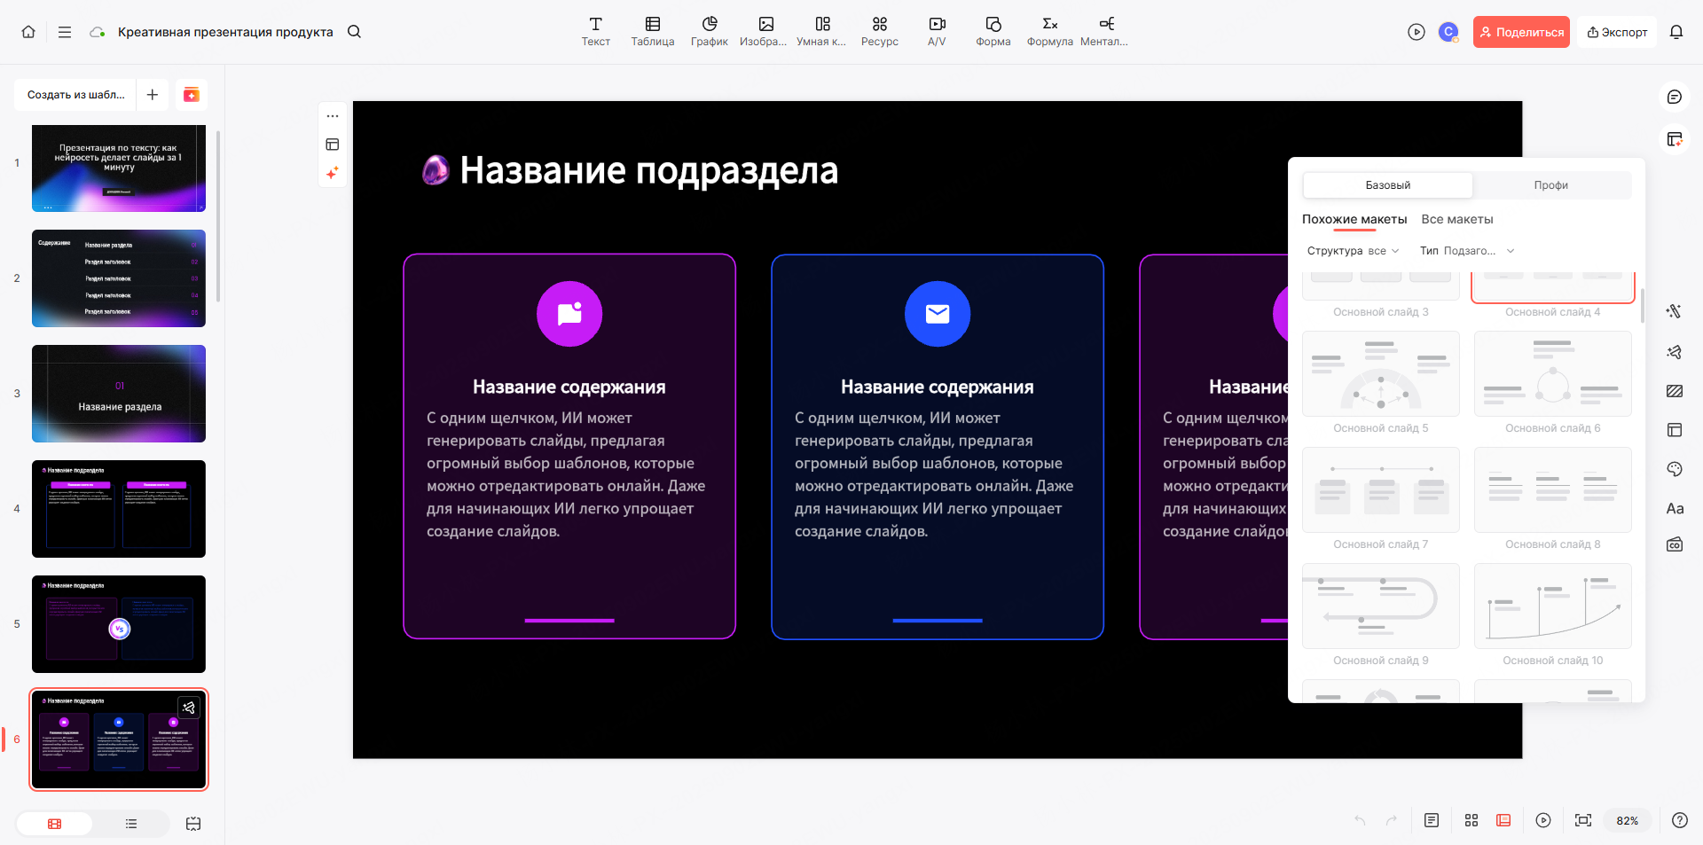The width and height of the screenshot is (1703, 845).
Task: Click the Поделиться share button
Action: tap(1520, 31)
